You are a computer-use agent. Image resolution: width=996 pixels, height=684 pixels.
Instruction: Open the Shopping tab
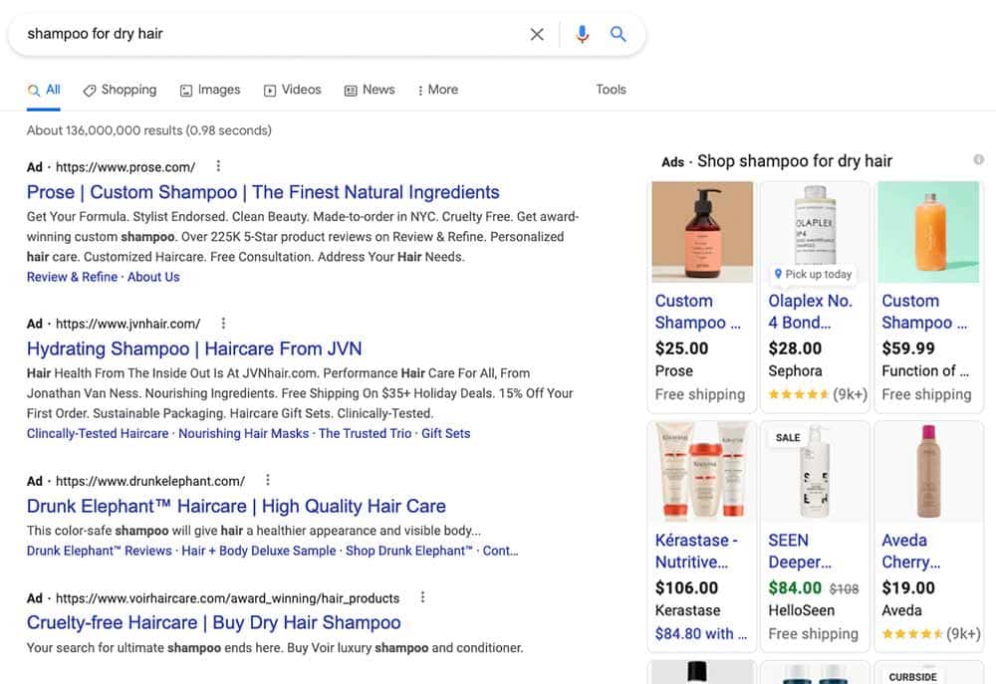point(120,90)
